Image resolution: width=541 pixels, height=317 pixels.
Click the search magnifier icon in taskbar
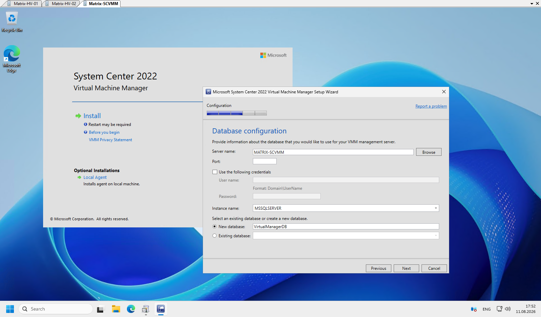click(25, 309)
